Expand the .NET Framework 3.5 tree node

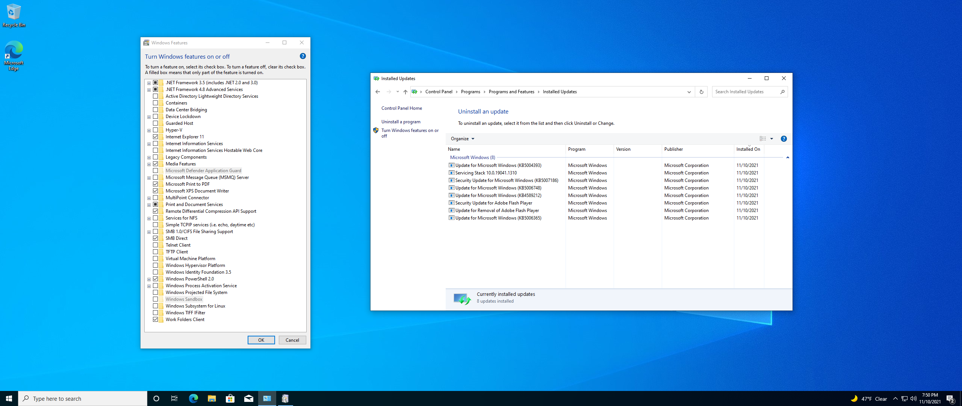click(149, 83)
